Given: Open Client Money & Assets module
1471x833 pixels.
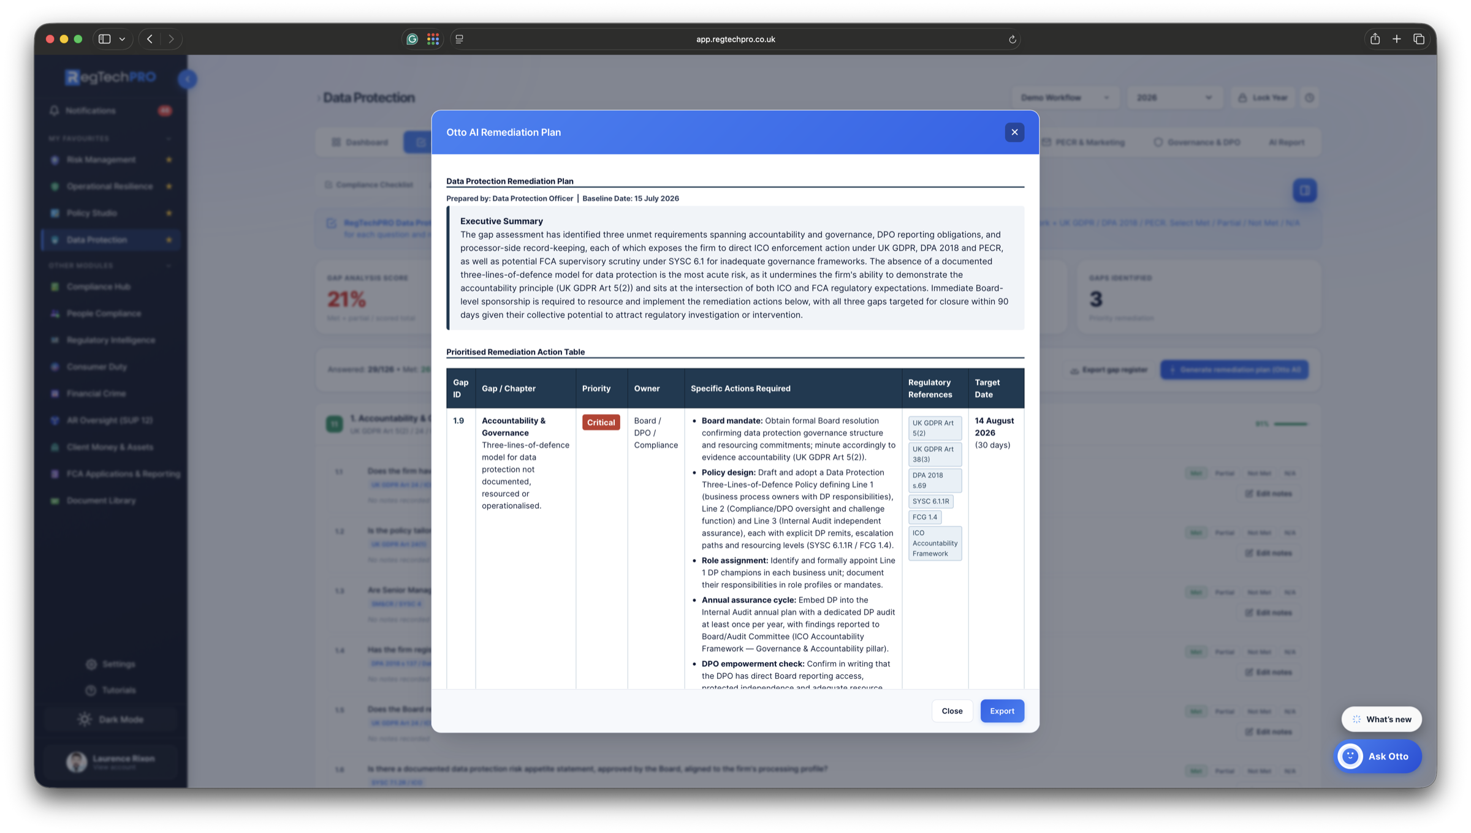Looking at the screenshot, I should [110, 447].
